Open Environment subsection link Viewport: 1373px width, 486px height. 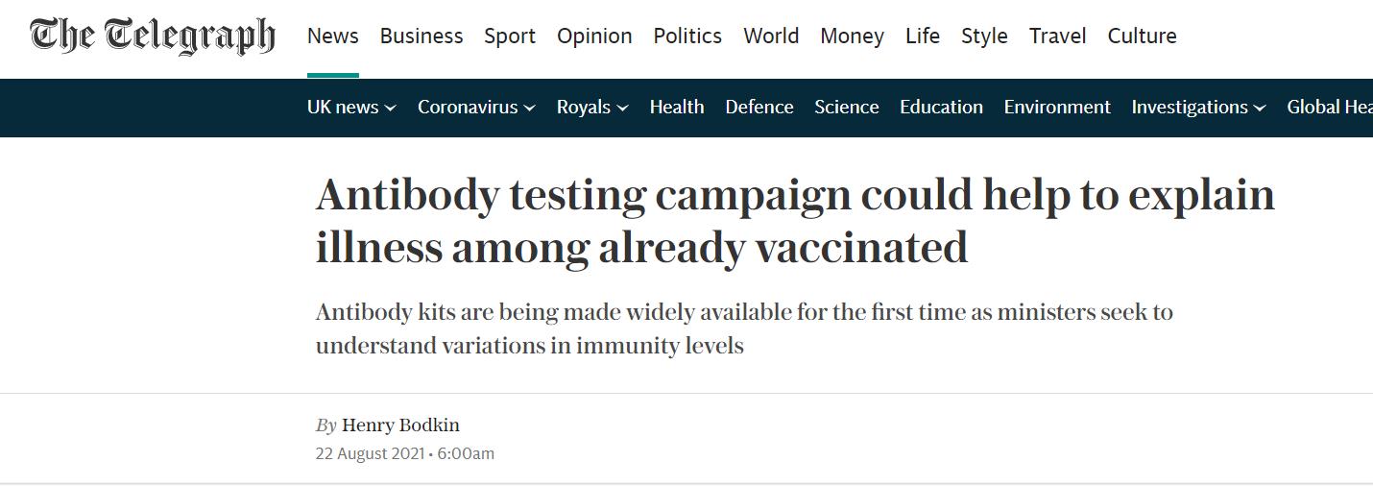click(x=1057, y=108)
